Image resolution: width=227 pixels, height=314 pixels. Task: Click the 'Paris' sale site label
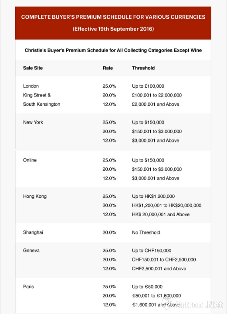[28, 286]
